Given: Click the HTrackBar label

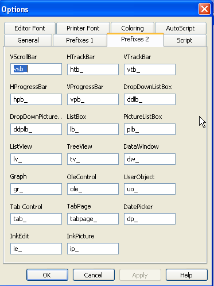Looking at the screenshot, I should (81, 57).
